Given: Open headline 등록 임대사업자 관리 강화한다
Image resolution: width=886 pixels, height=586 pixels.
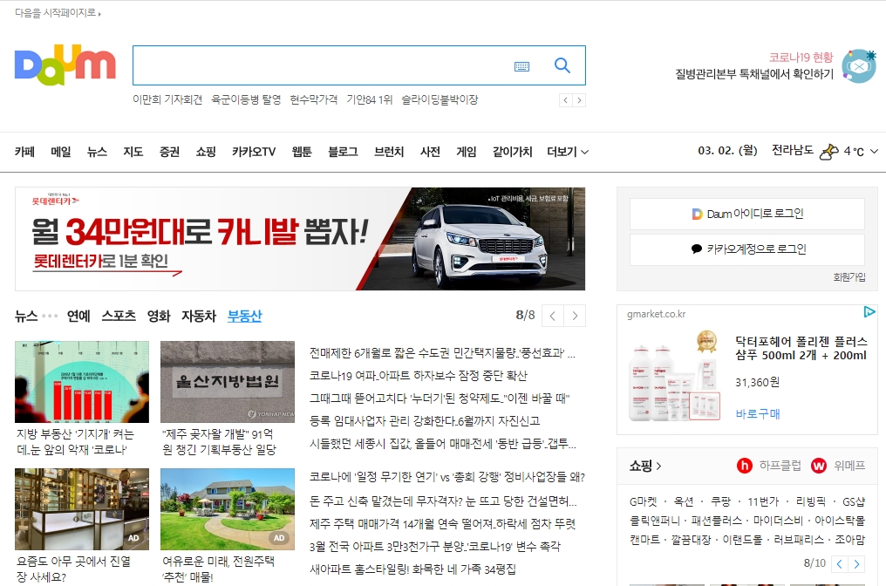Looking at the screenshot, I should [425, 421].
